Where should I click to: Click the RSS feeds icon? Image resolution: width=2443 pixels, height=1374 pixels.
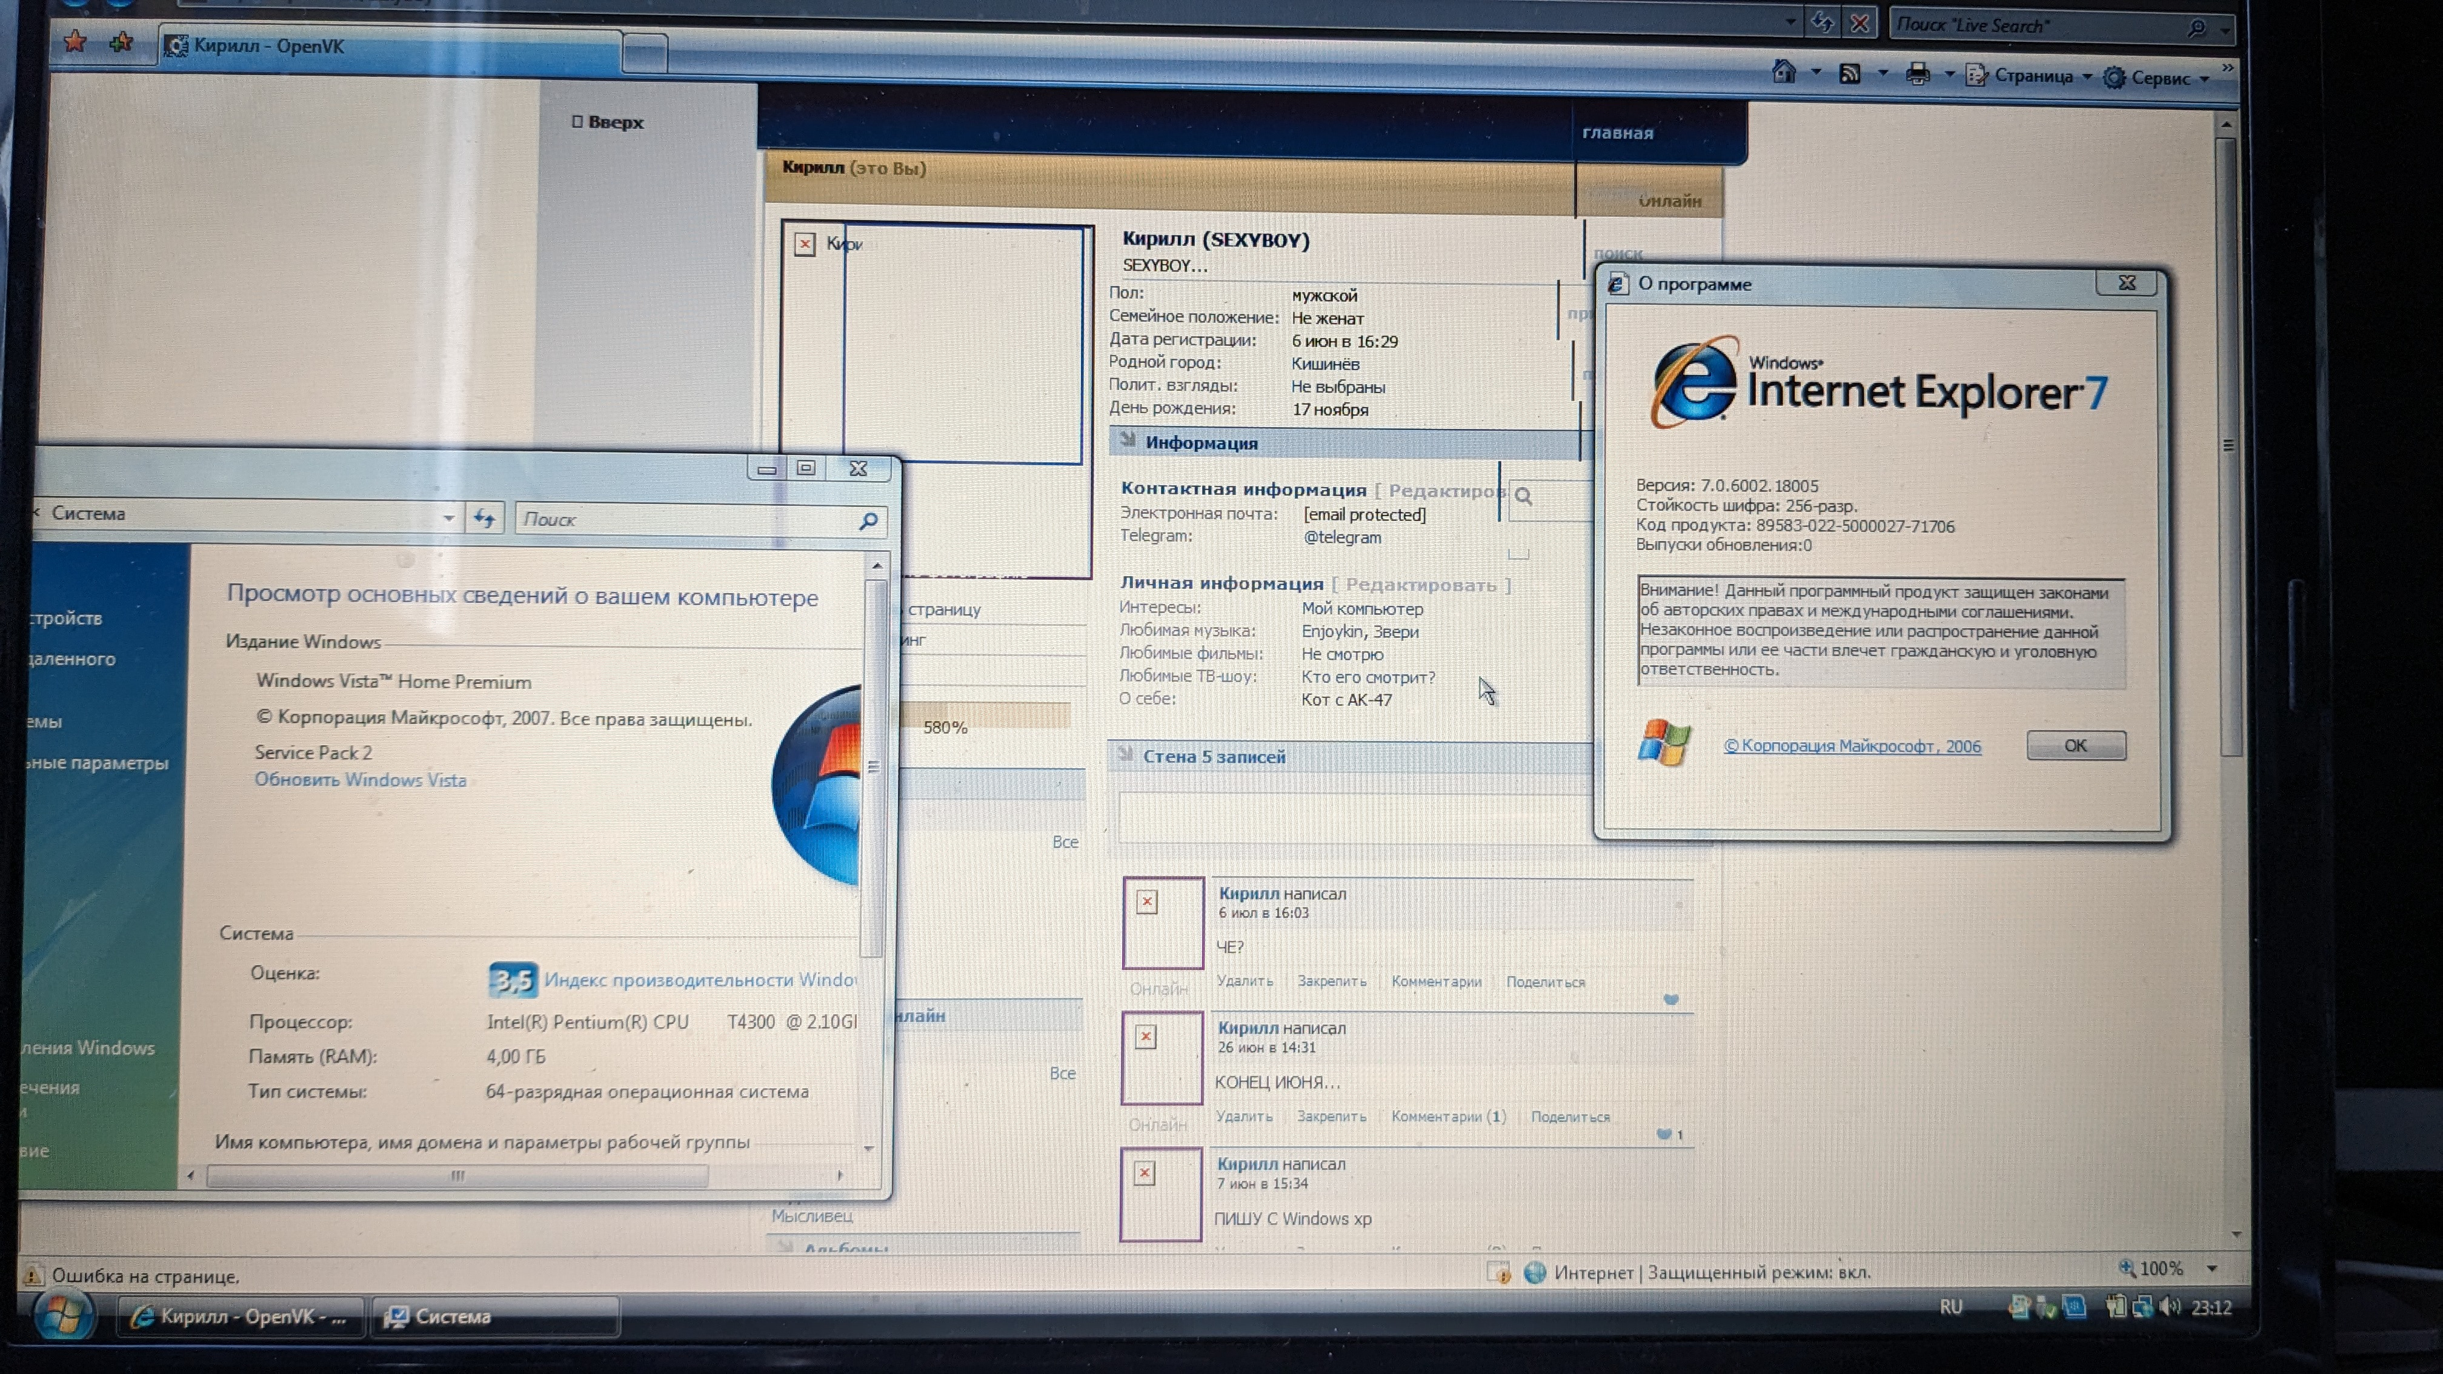coord(1849,74)
